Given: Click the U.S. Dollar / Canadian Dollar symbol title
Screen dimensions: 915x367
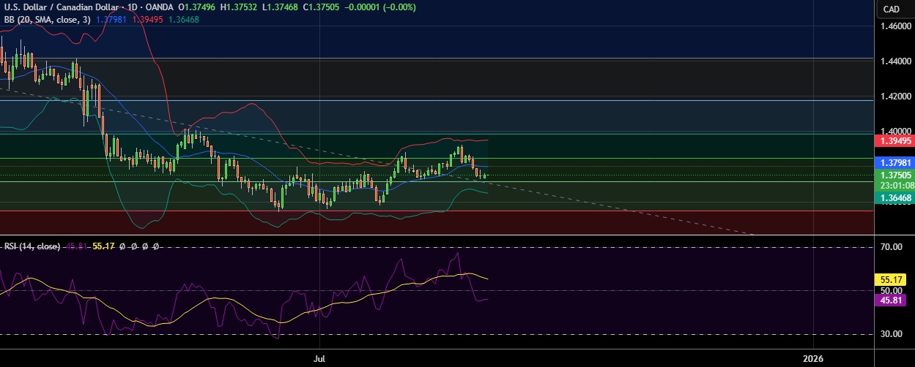Looking at the screenshot, I should 64,7.
